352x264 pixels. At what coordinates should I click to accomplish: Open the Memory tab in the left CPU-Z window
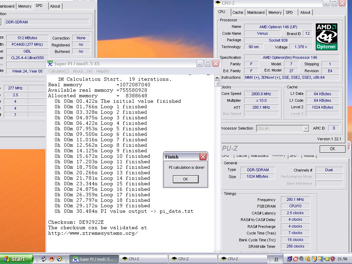click(x=25, y=6)
